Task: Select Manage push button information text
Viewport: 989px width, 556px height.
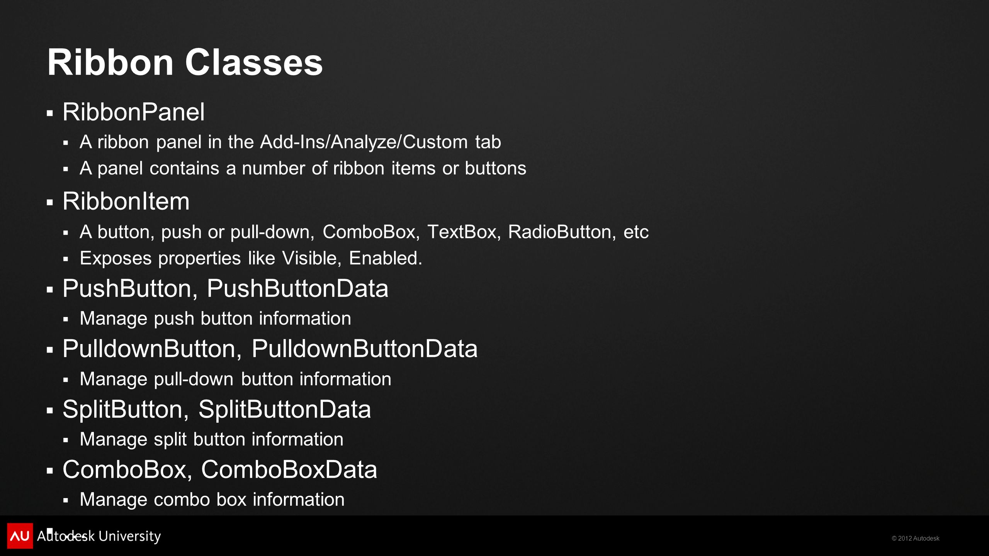Action: click(x=215, y=319)
